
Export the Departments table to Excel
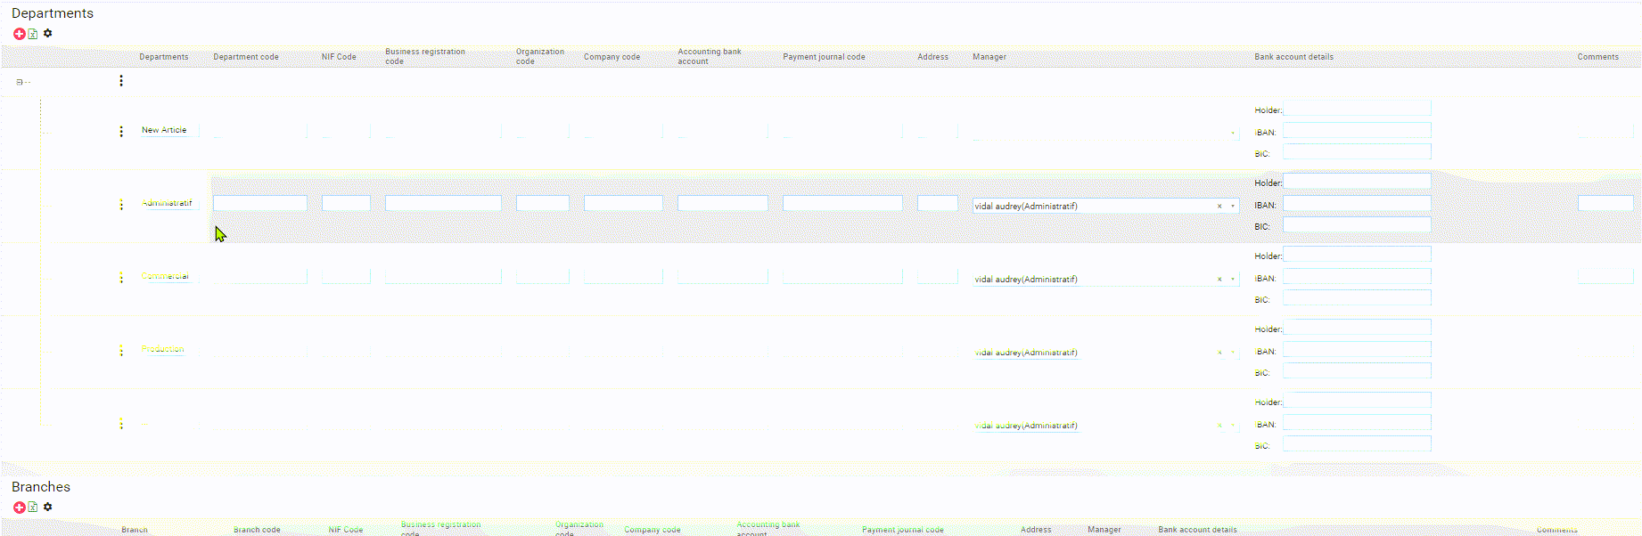coord(33,34)
